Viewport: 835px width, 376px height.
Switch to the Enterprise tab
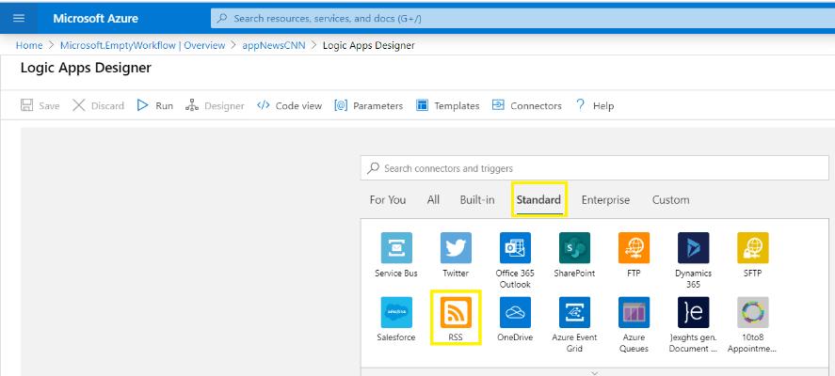pos(605,199)
